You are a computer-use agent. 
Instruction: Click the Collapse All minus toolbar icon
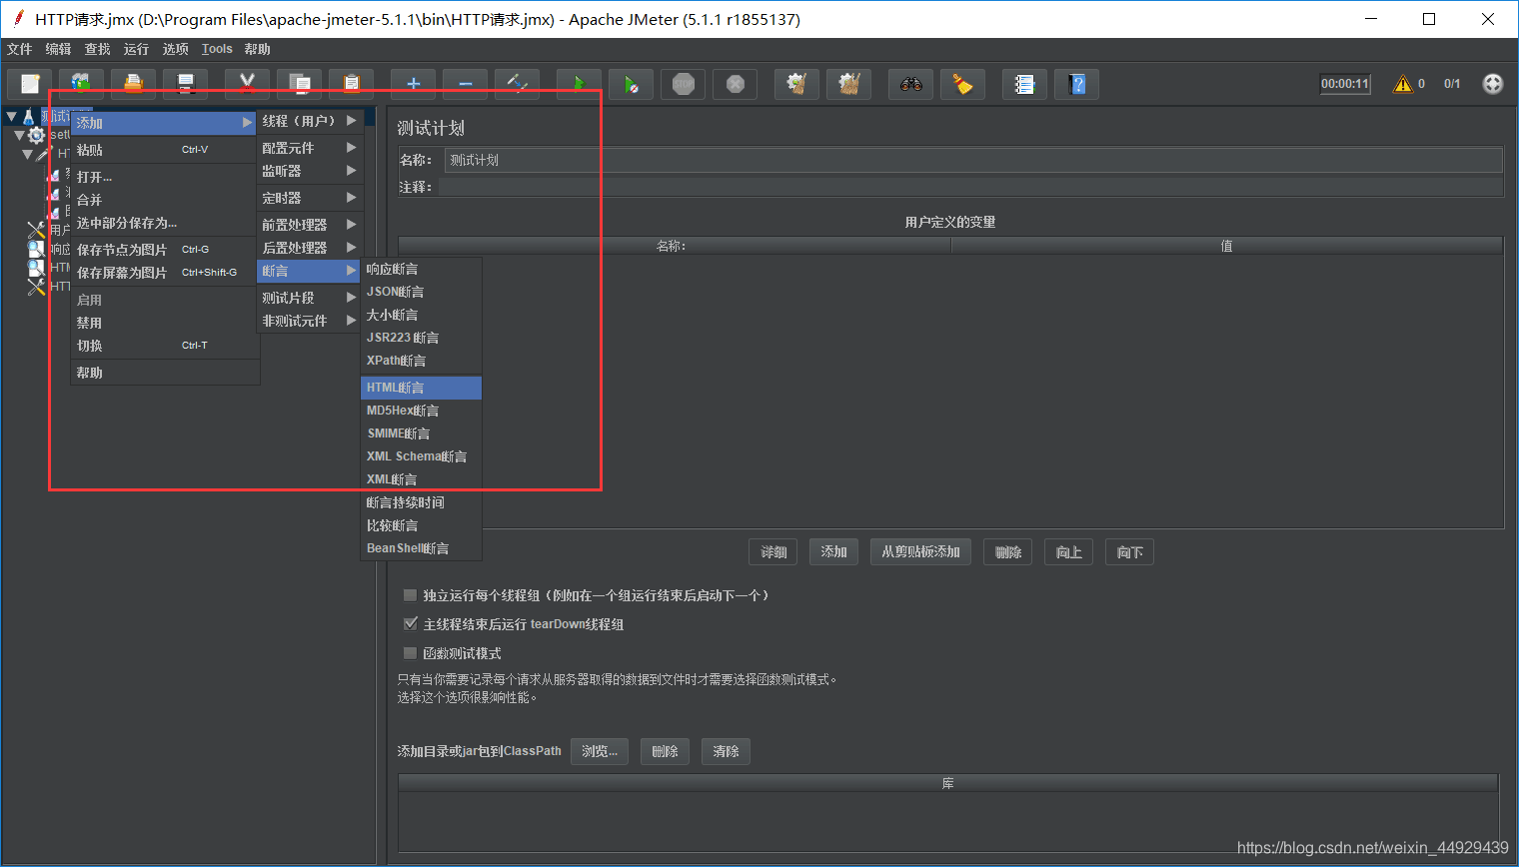coord(466,85)
